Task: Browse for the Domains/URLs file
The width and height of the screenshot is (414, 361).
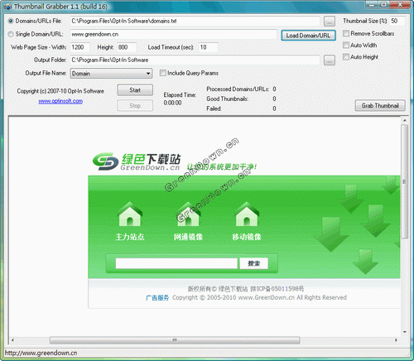Action: [x=330, y=22]
